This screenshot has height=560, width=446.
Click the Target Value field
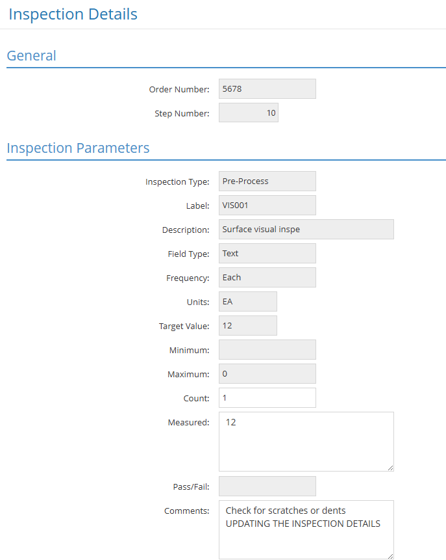click(247, 326)
